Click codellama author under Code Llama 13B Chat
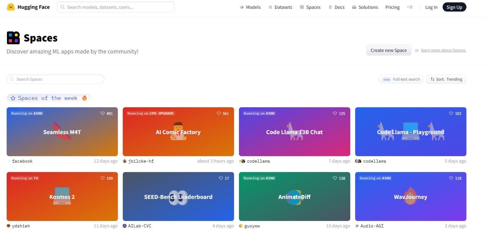The width and height of the screenshot is (486, 243). 258,161
